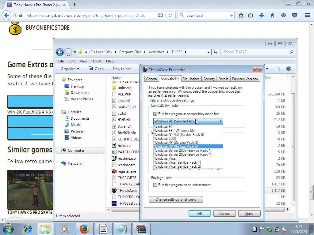
Task: Click BUY ON EPIC STORE link
Action: (48, 28)
